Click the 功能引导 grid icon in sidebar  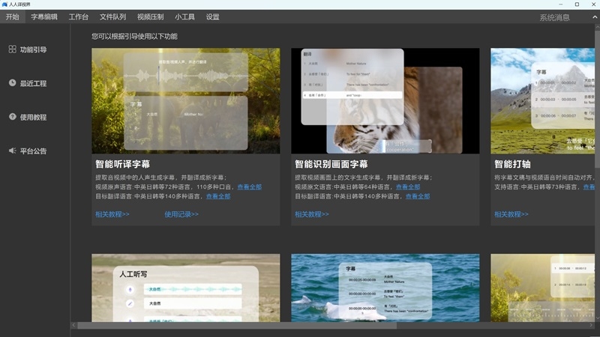(12, 49)
